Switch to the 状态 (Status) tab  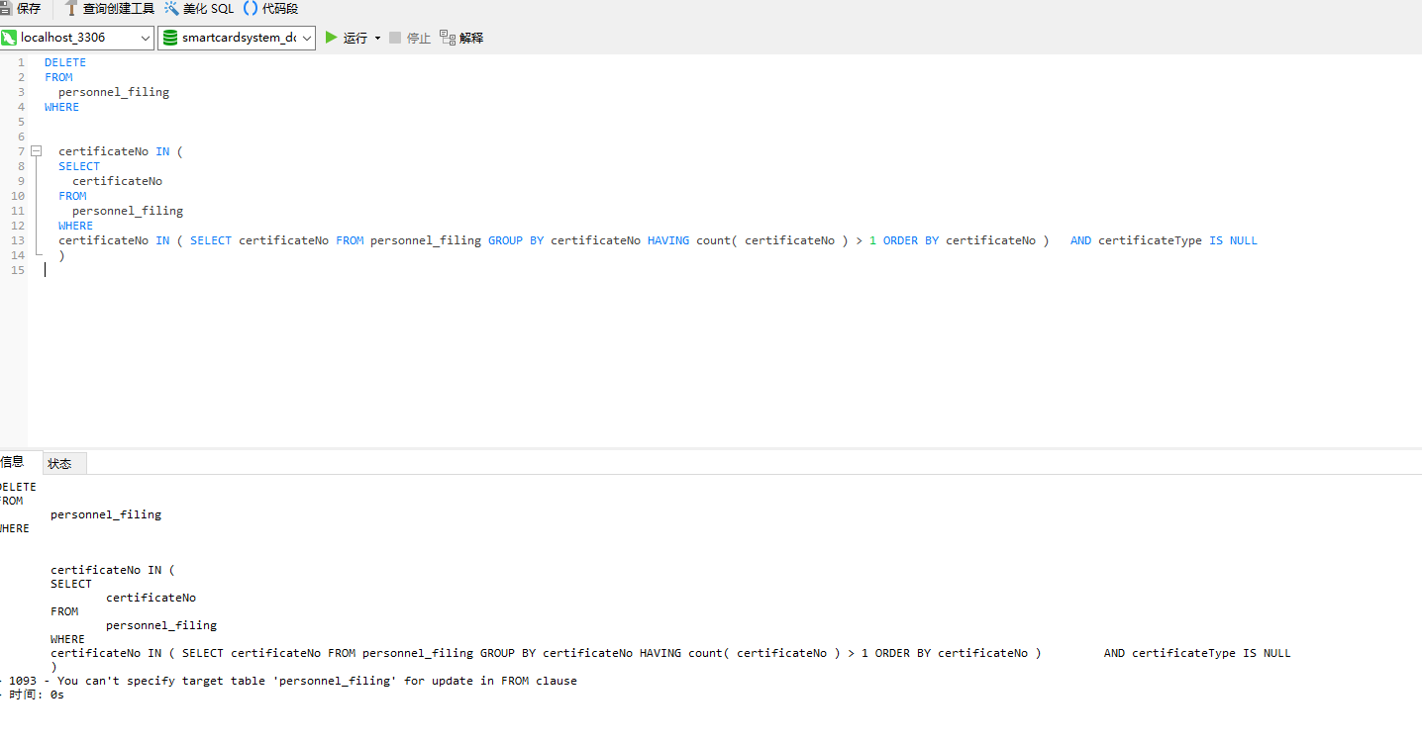(x=60, y=463)
